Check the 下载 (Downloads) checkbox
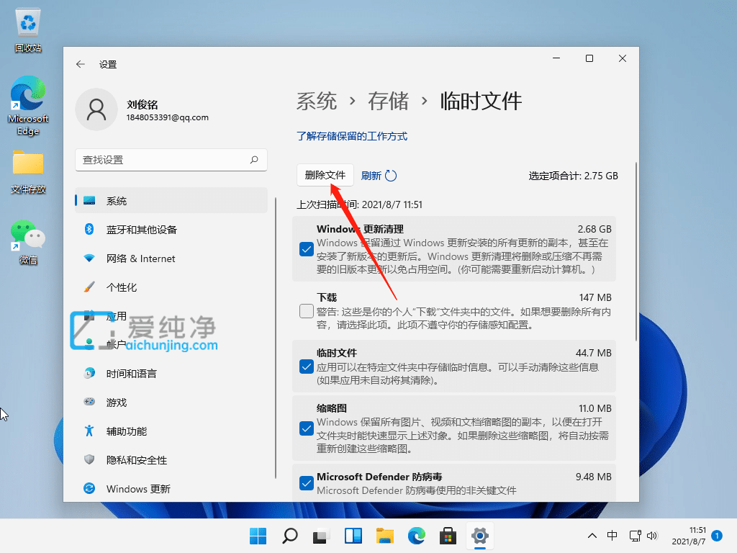The width and height of the screenshot is (737, 553). point(307,311)
